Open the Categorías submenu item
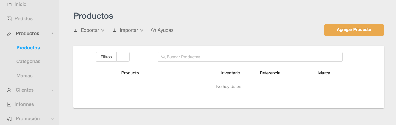 click(28, 62)
